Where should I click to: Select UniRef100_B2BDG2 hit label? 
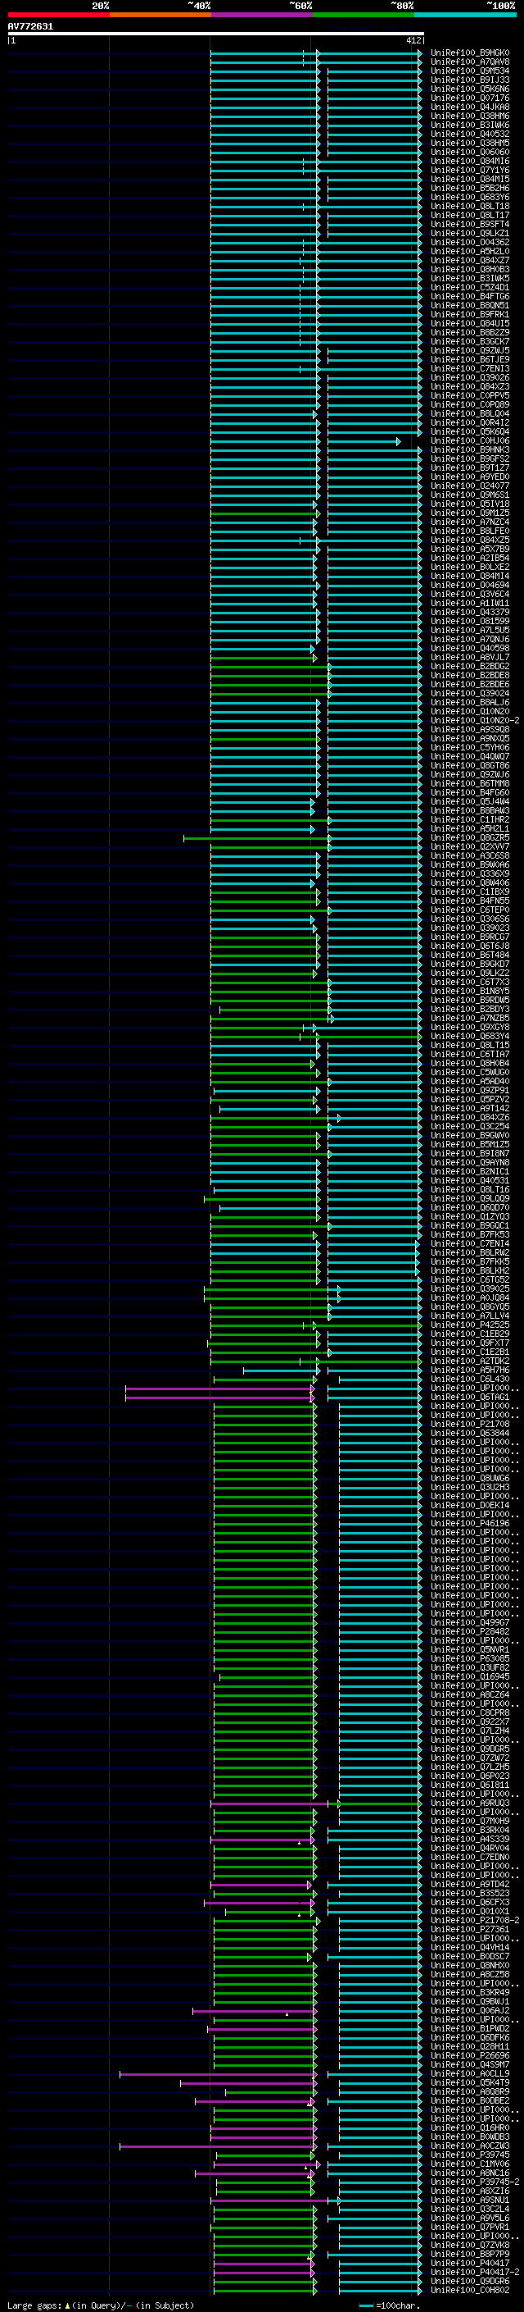[470, 667]
